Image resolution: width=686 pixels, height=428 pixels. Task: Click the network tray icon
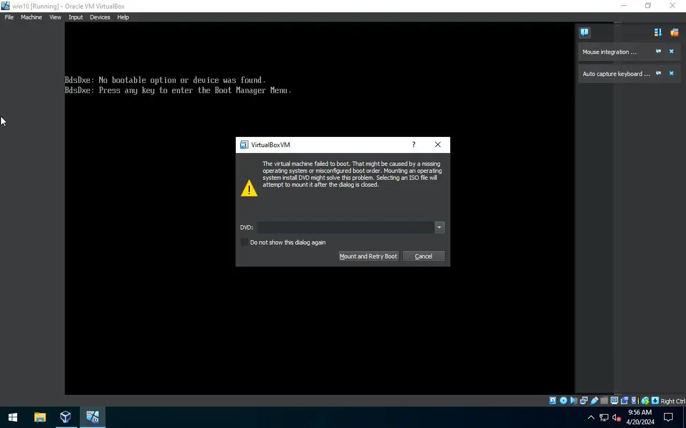pos(604,417)
